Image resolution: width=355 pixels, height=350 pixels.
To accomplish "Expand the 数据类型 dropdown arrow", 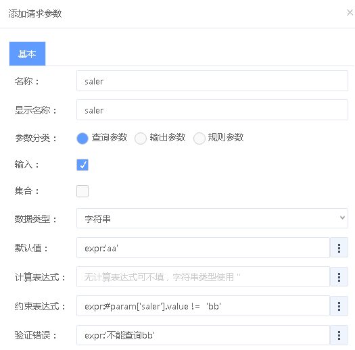I will 342,218.
